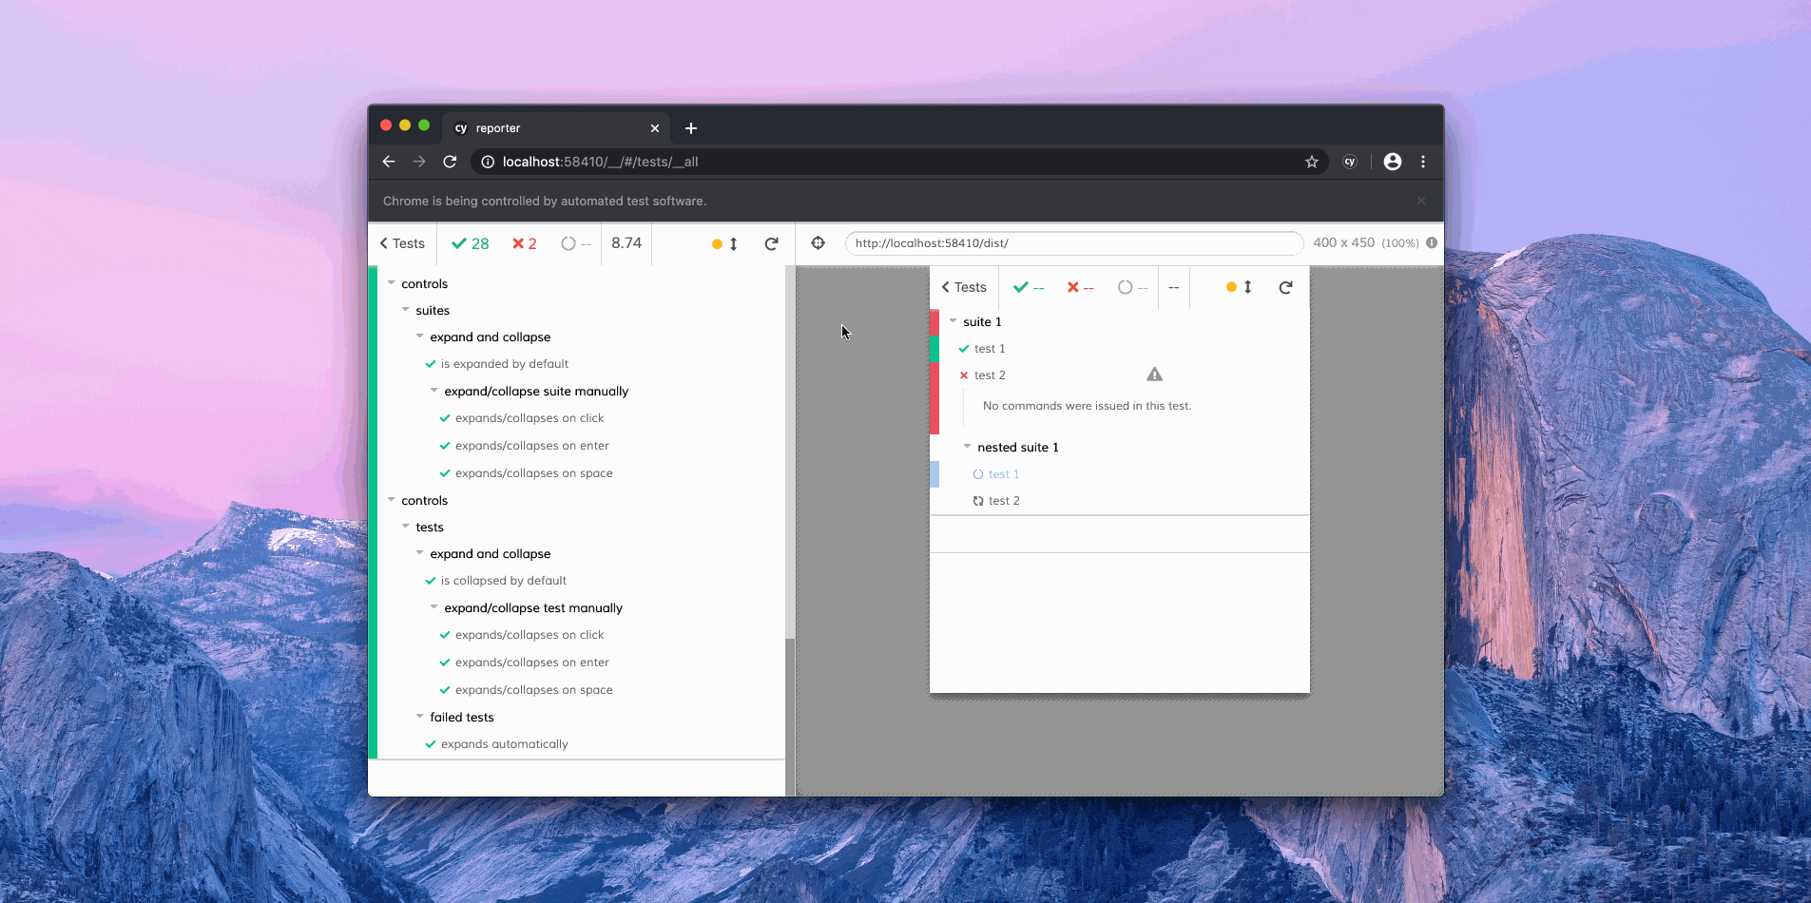Click the viewport info icon next to 100%
Viewport: 1811px width, 903px height.
pyautogui.click(x=1432, y=242)
